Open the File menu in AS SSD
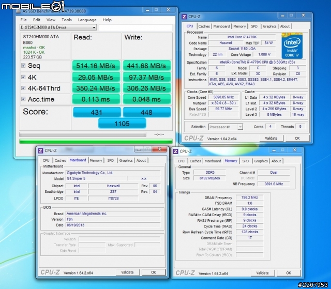331x289 pixels. (x=23, y=20)
